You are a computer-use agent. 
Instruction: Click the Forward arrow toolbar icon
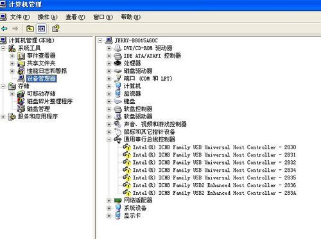(x=15, y=28)
